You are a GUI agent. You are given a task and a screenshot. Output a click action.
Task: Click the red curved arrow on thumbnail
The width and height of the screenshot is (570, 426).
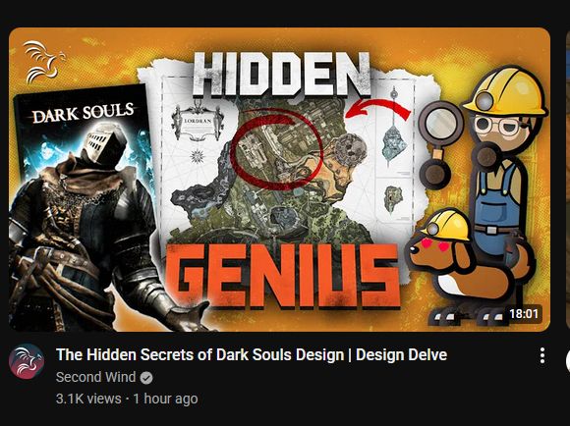click(x=378, y=108)
